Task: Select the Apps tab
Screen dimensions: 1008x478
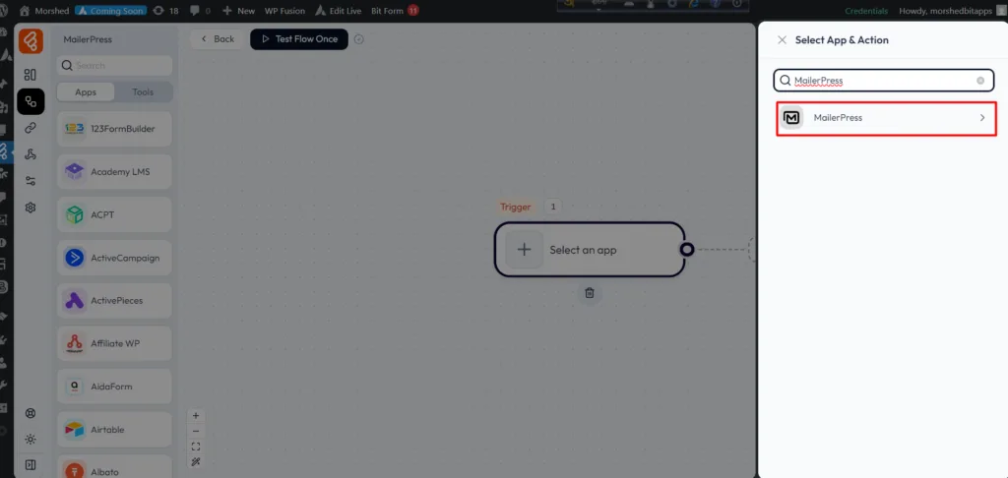Action: coord(86,92)
